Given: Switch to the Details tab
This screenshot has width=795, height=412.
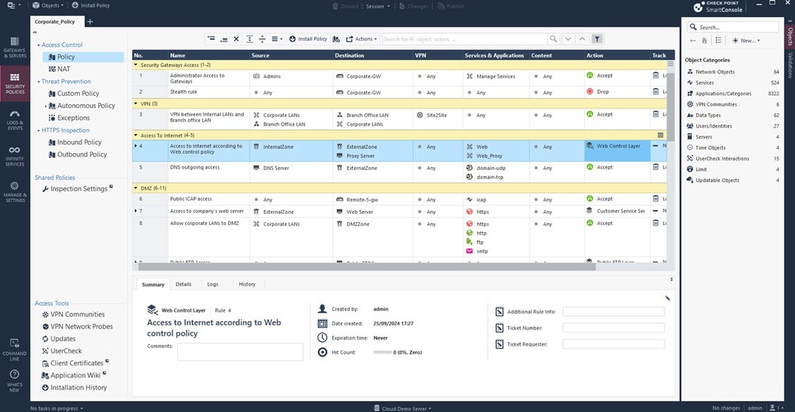Looking at the screenshot, I should click(x=184, y=284).
